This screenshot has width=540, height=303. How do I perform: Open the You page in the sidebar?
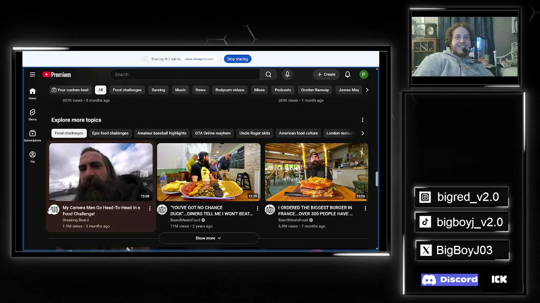click(32, 157)
